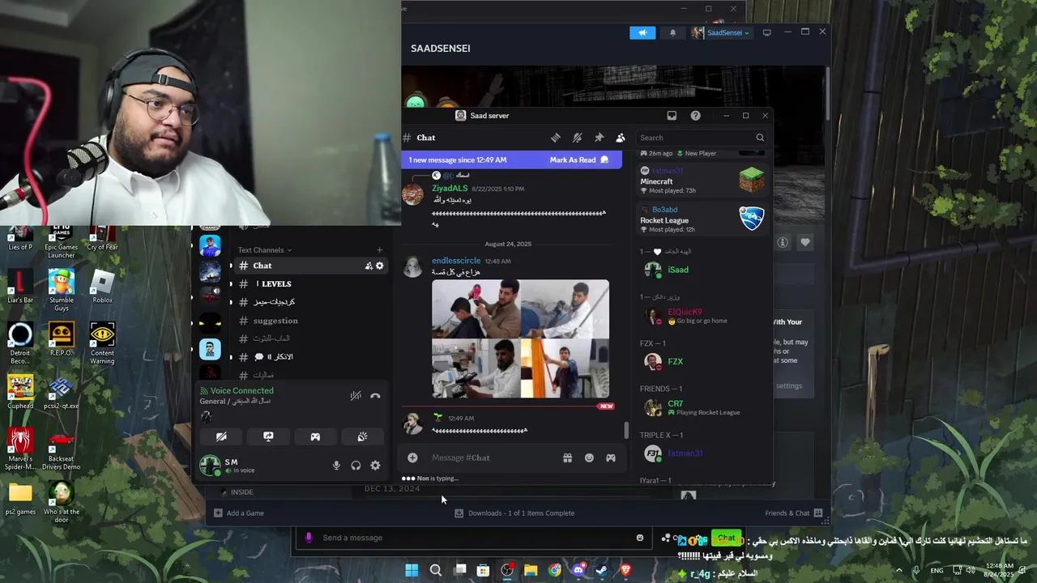1037x583 pixels.
Task: Deafen headphones in Discord user panel
Action: coord(356,466)
